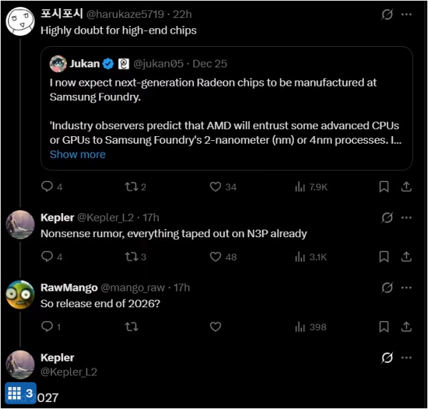Reply to Kepler's N3P tweet

[47, 256]
